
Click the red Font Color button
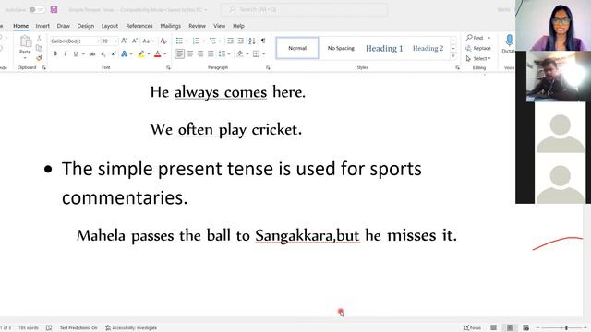coord(158,54)
